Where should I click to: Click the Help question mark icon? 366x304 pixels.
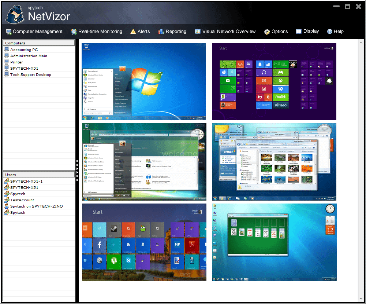click(330, 31)
